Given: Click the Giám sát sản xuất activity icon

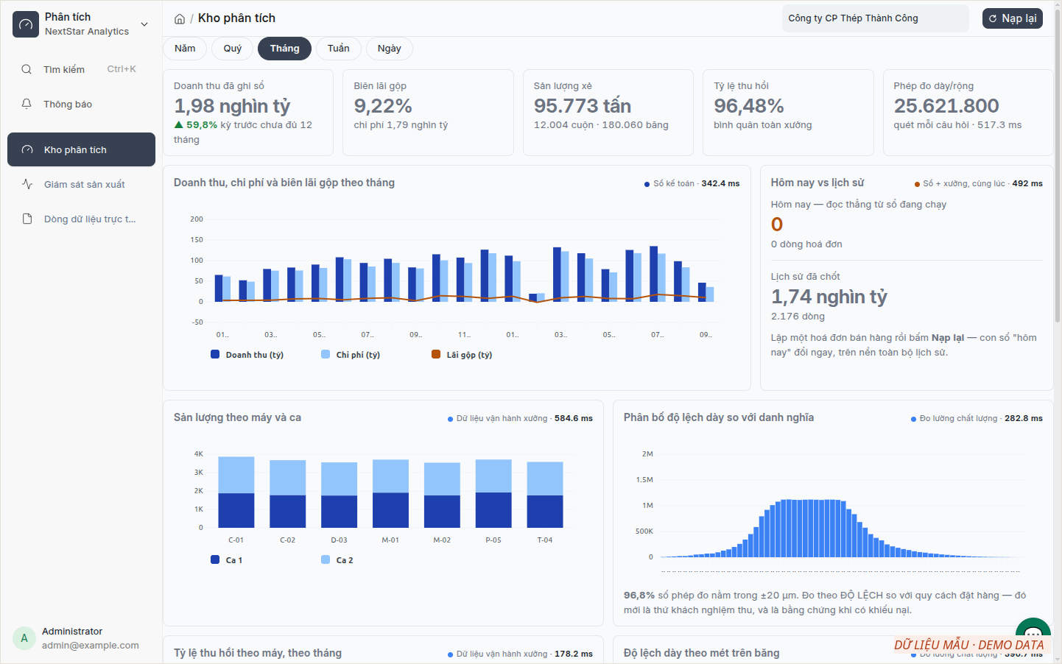Looking at the screenshot, I should click(27, 184).
